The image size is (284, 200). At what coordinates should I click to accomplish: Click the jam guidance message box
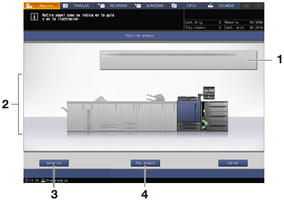pos(179,60)
